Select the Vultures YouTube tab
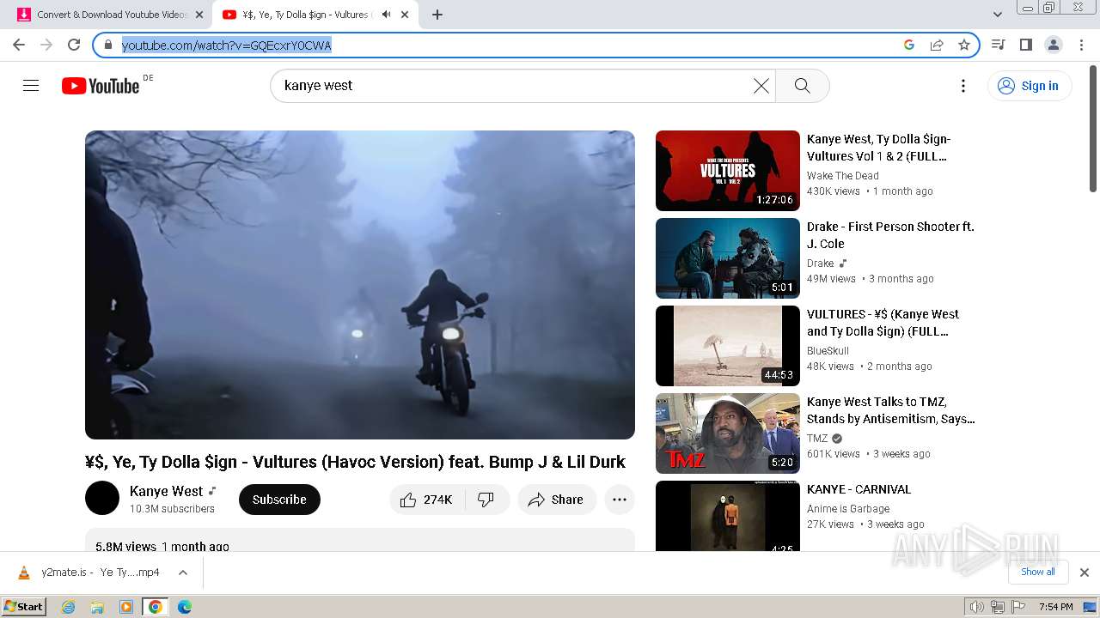 point(305,15)
